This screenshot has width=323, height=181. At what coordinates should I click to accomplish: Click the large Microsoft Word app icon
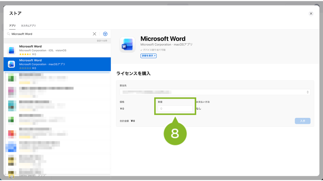point(127,45)
